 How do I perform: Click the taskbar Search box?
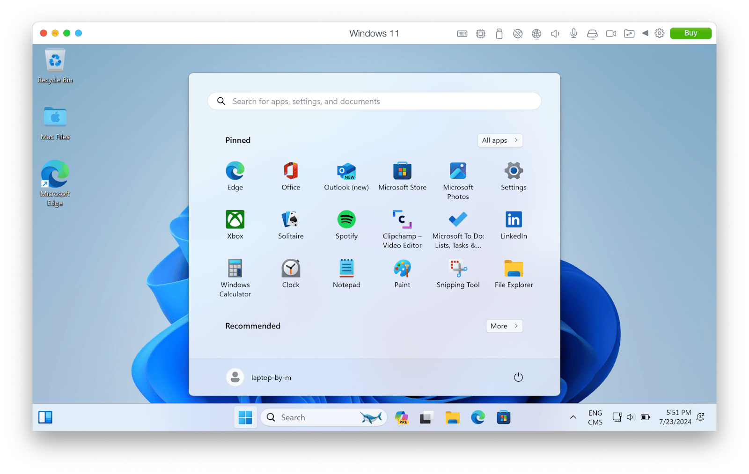323,417
